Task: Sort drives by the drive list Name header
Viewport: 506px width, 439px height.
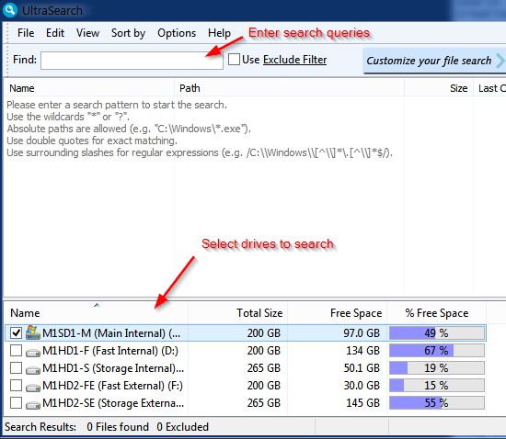Action: (97, 313)
